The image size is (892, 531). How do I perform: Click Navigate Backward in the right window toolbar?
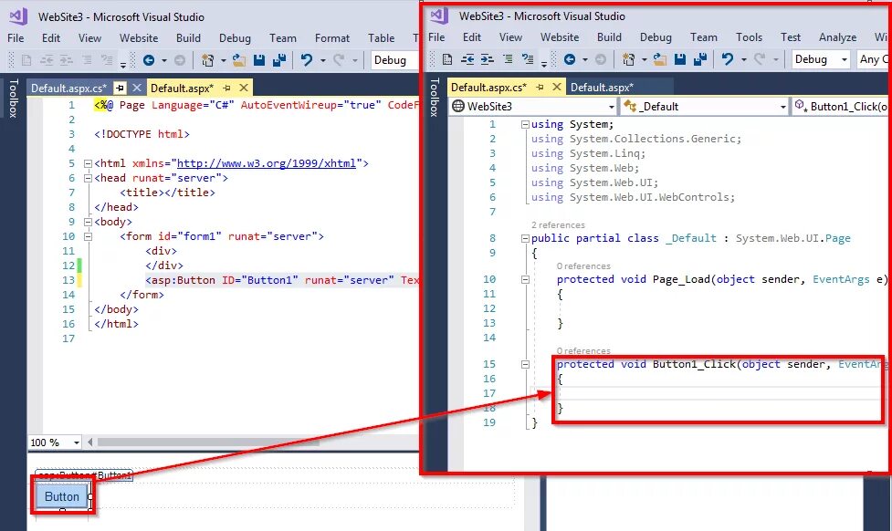[570, 59]
